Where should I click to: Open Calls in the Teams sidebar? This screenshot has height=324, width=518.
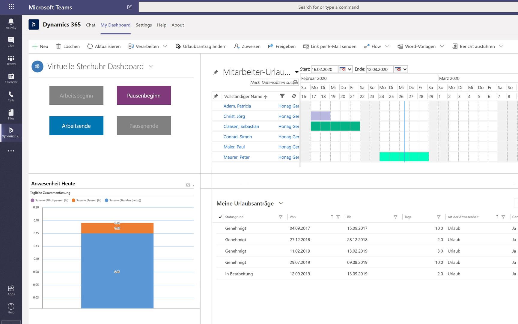[11, 96]
